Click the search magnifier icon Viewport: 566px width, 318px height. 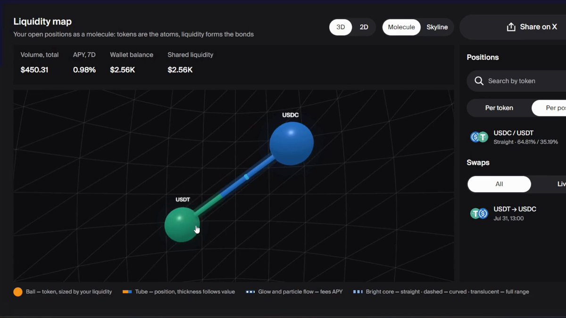479,81
